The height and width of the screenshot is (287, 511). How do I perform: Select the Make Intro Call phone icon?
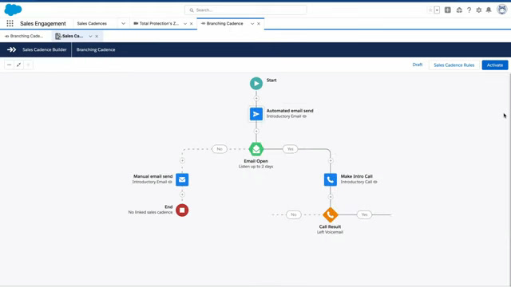[x=331, y=179]
